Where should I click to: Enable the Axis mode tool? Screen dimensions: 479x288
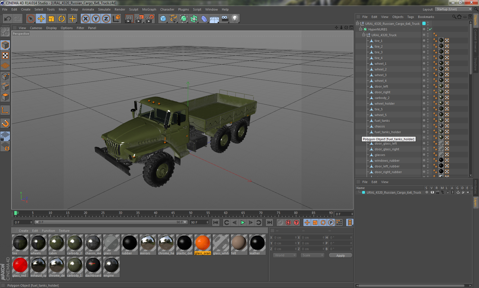coord(5,110)
